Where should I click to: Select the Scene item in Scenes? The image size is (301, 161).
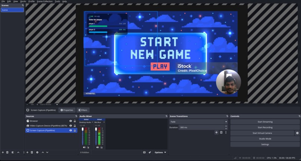(12, 10)
